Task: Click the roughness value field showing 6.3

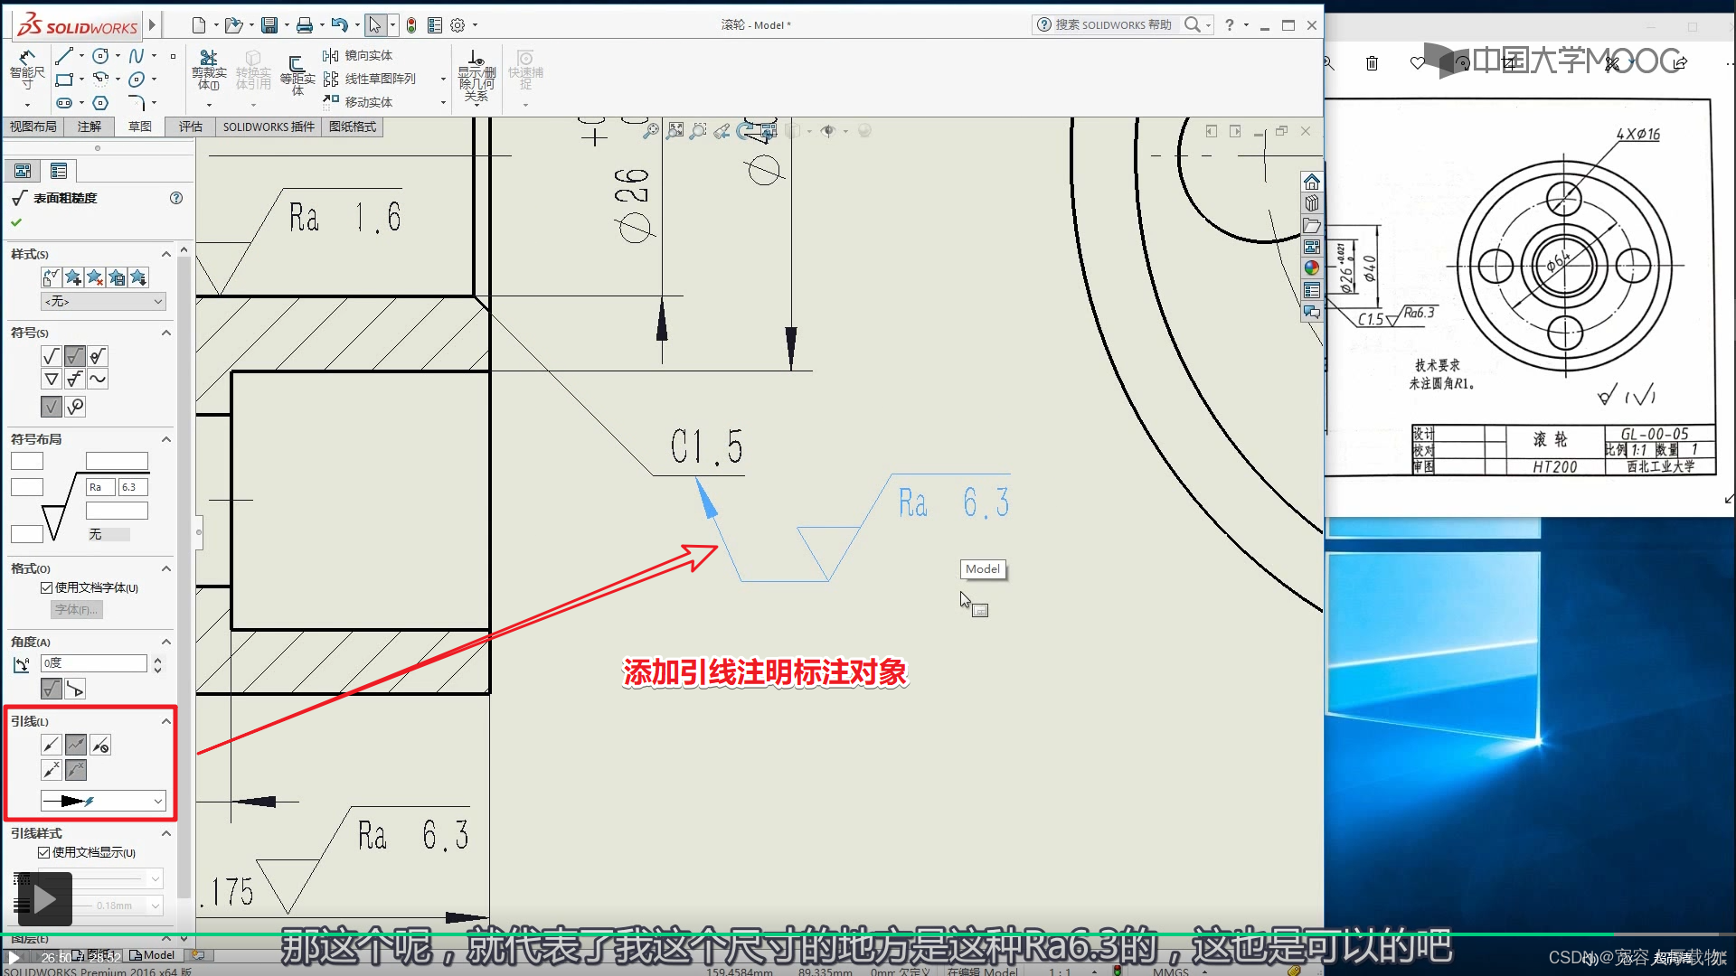Action: [132, 487]
